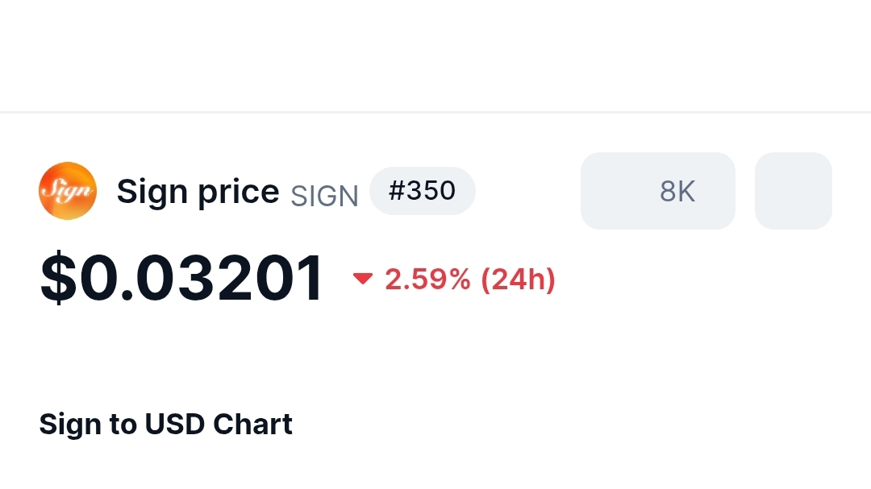Image resolution: width=871 pixels, height=489 pixels.
Task: Tap the 8K watchlist button
Action: 657,191
